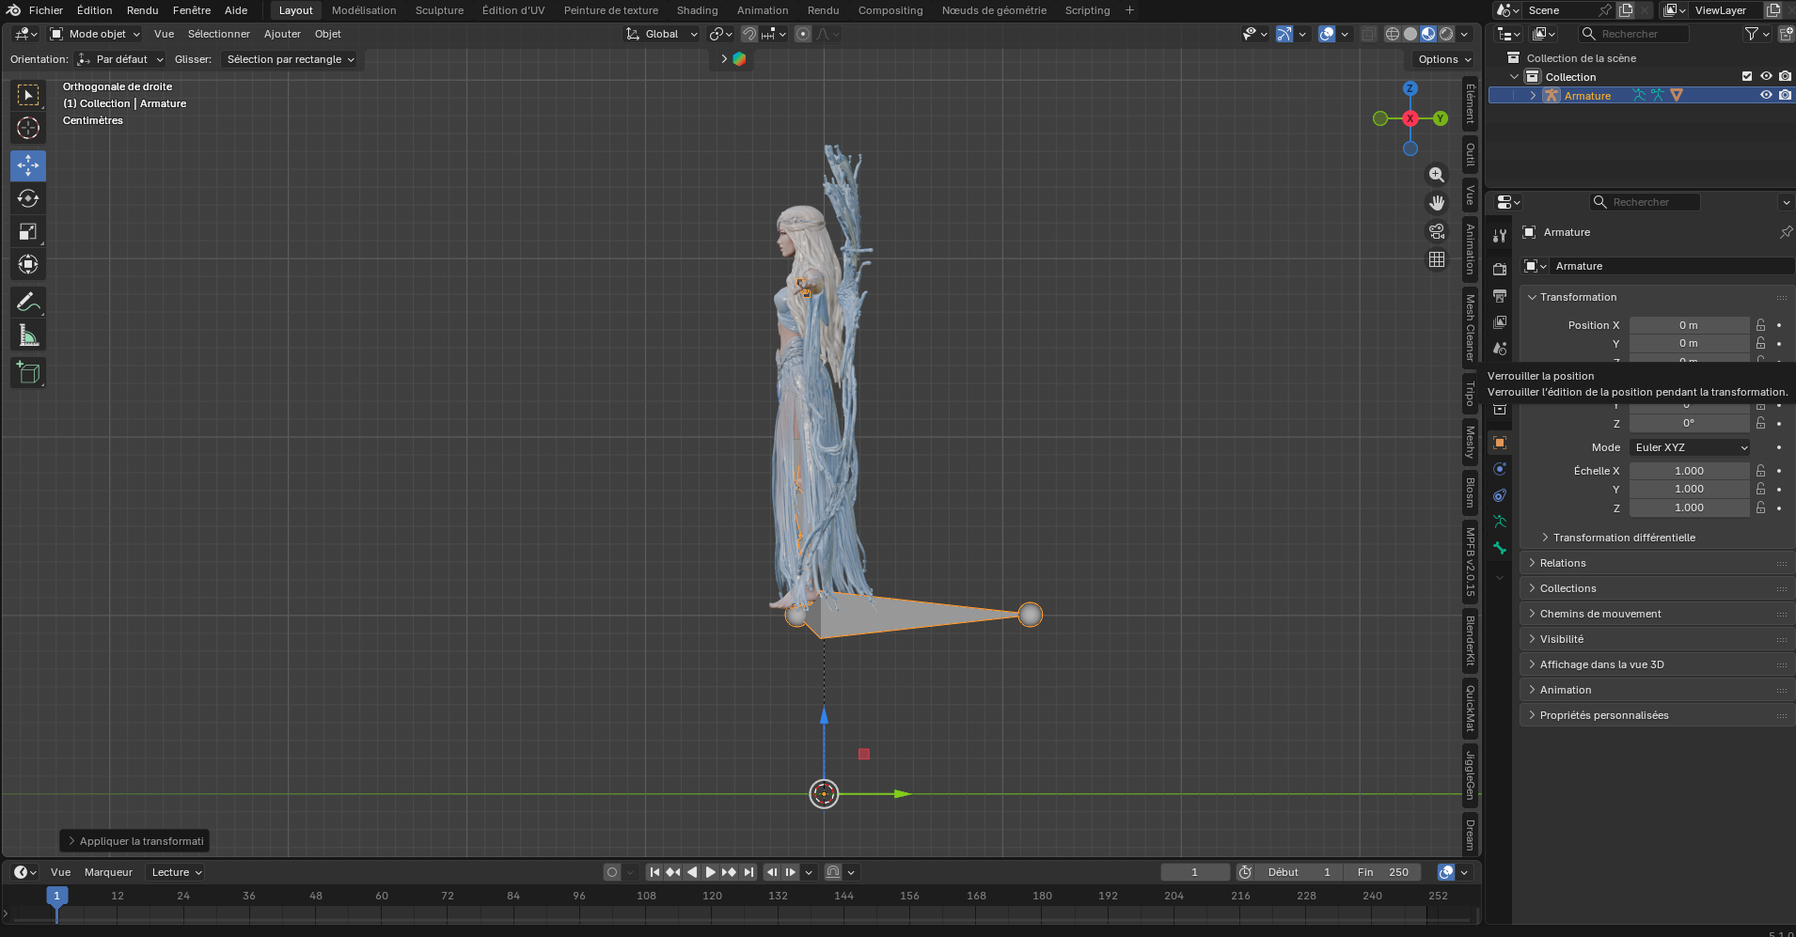
Task: Click red X axis in navigation gizmo
Action: [x=1410, y=118]
